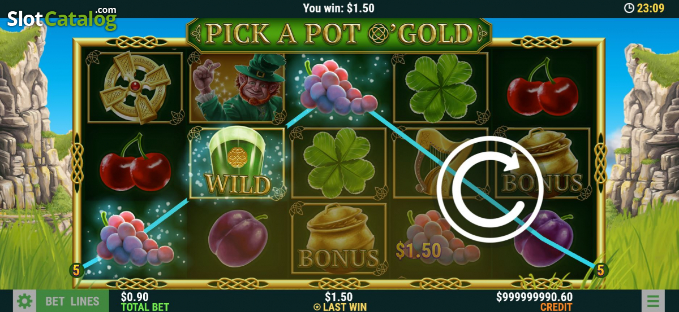Click the BONUS pot on the right reel

(542, 162)
